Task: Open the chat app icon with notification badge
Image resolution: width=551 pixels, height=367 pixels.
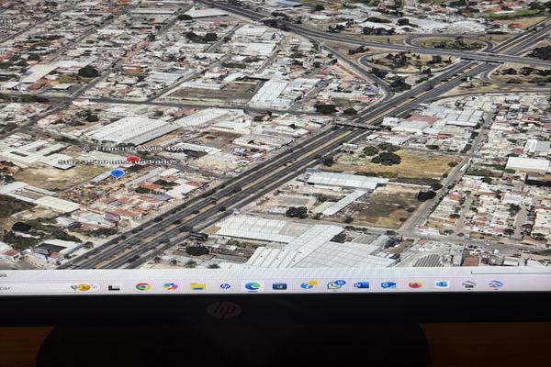Action: tap(335, 285)
